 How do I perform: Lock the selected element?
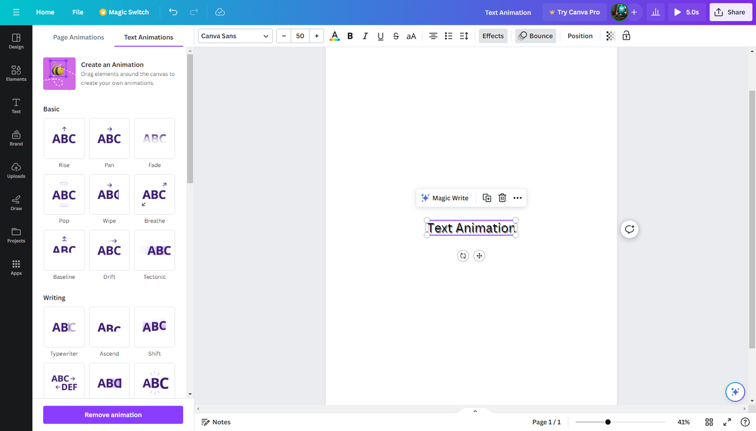pos(626,35)
